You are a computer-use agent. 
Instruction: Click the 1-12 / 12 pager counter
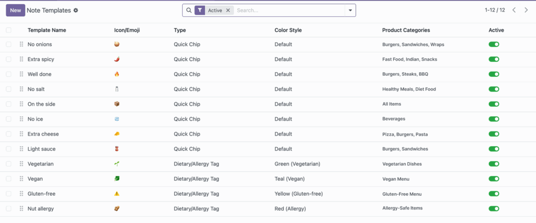pos(495,10)
